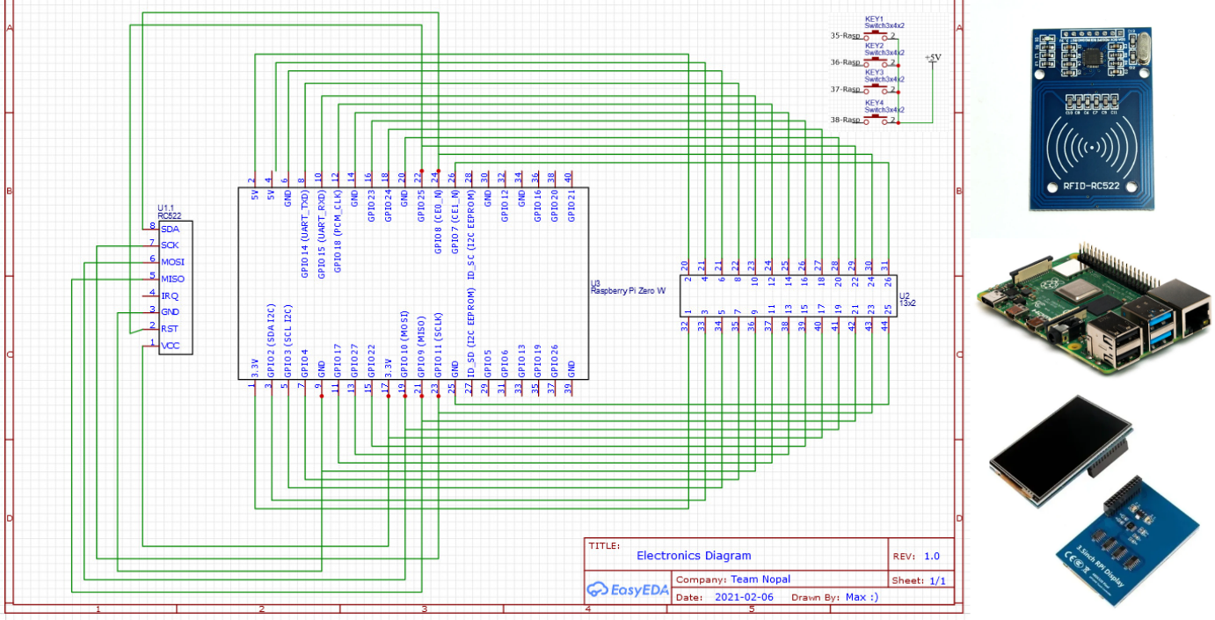Click the MOSI pin on RC522
Image resolution: width=1215 pixels, height=620 pixels.
(172, 262)
